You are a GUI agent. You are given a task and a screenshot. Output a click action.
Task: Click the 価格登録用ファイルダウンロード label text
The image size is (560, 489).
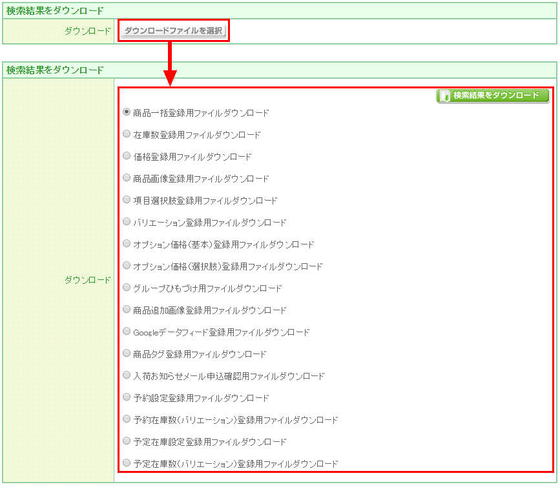click(x=192, y=157)
